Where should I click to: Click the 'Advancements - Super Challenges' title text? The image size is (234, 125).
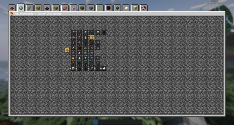38,14
